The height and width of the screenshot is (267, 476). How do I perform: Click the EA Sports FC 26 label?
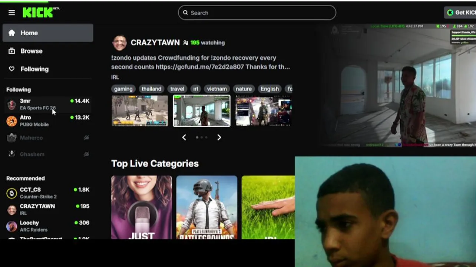click(x=38, y=108)
